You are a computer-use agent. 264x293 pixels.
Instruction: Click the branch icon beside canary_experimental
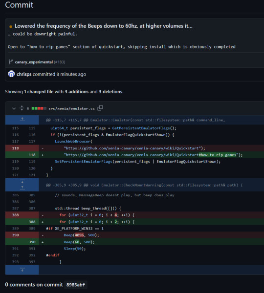(x=11, y=62)
